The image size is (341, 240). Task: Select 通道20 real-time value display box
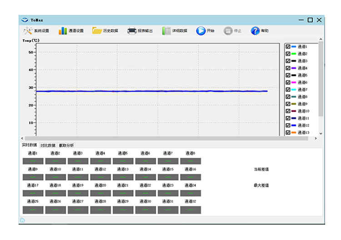[x=100, y=193]
